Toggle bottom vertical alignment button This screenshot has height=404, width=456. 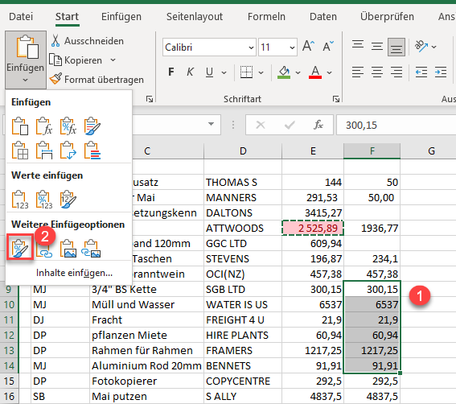point(396,47)
